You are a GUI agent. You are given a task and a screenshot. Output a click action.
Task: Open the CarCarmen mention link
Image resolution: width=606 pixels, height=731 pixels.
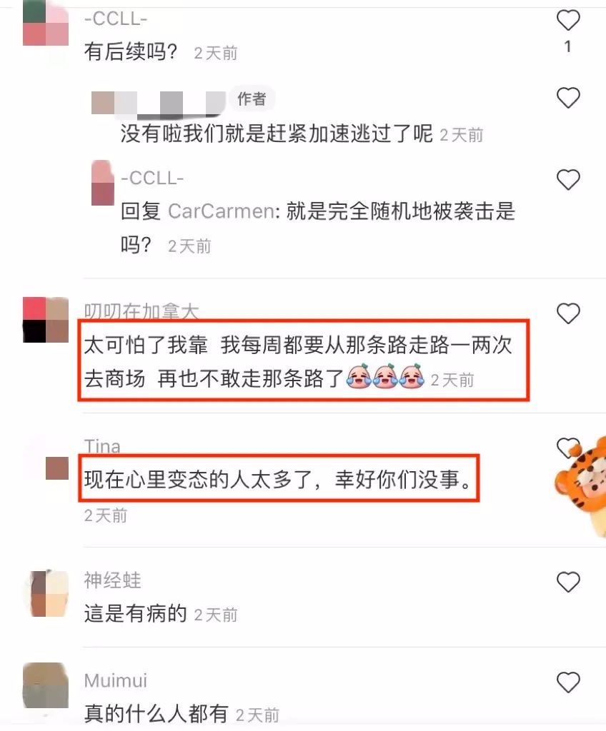point(220,211)
